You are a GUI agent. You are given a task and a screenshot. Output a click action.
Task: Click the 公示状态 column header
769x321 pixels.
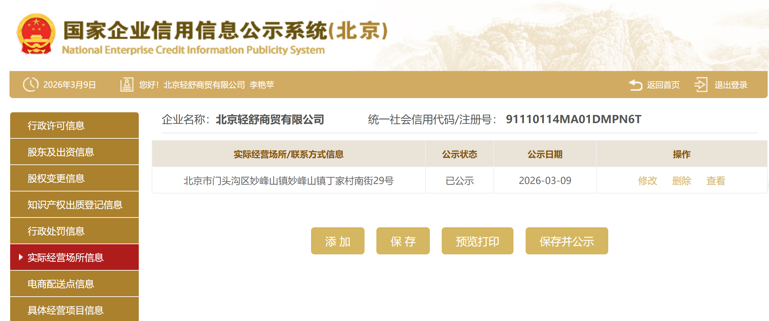coord(460,154)
